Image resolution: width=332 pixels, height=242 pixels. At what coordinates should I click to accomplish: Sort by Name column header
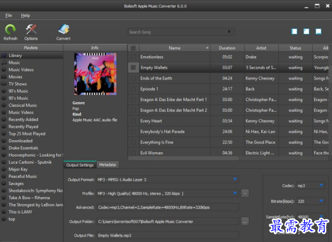(x=175, y=48)
